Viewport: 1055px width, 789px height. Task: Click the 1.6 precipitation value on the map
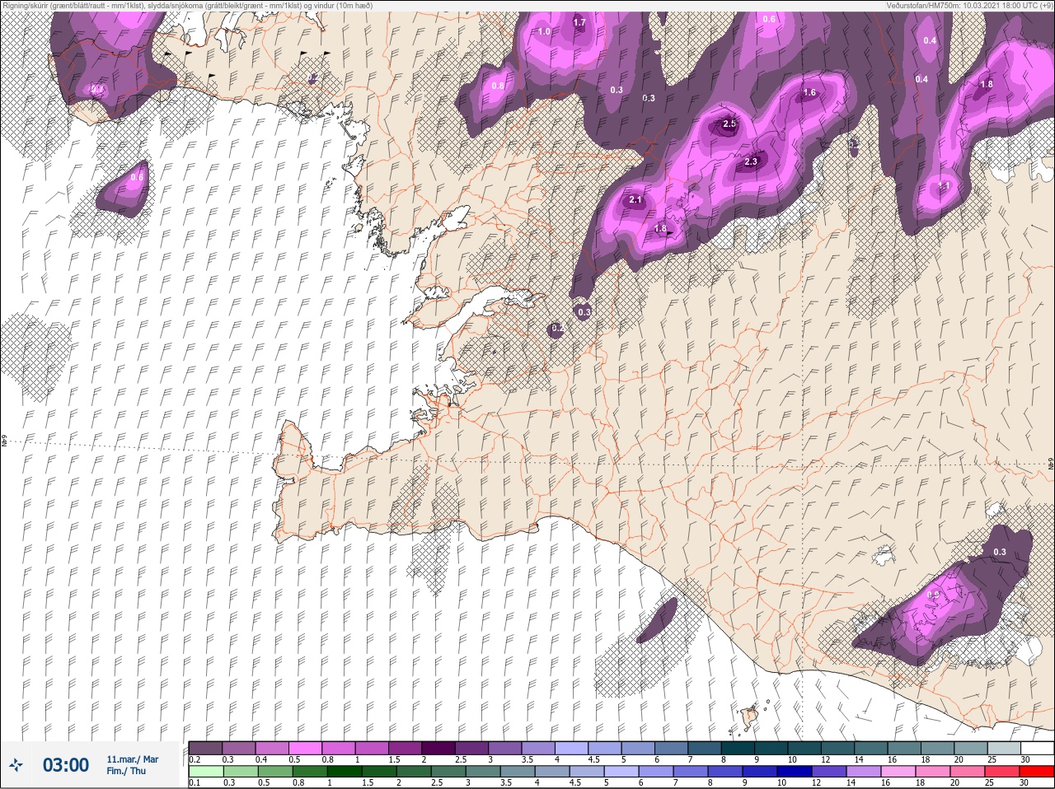tap(809, 93)
